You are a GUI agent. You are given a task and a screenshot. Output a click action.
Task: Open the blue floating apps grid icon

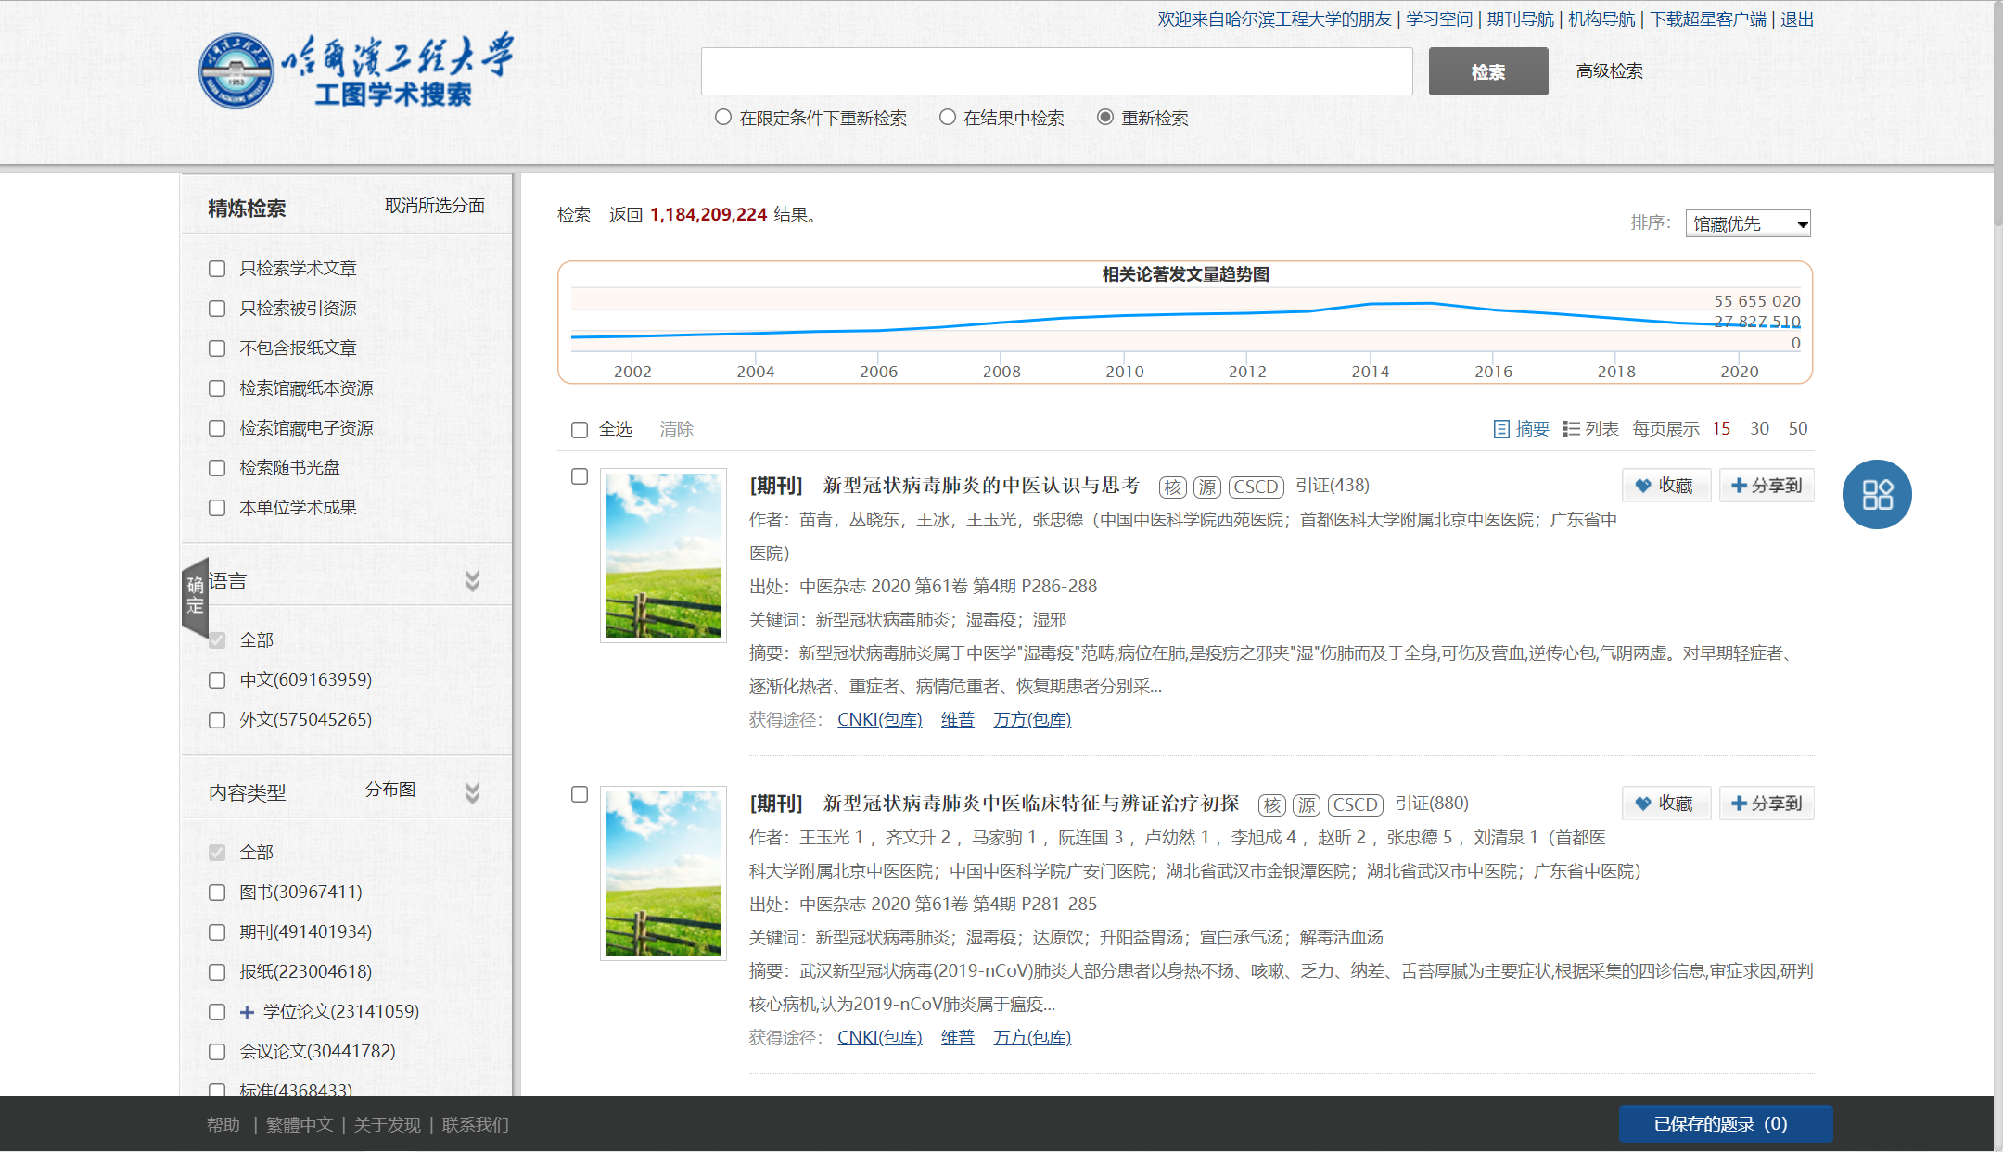(x=1876, y=494)
